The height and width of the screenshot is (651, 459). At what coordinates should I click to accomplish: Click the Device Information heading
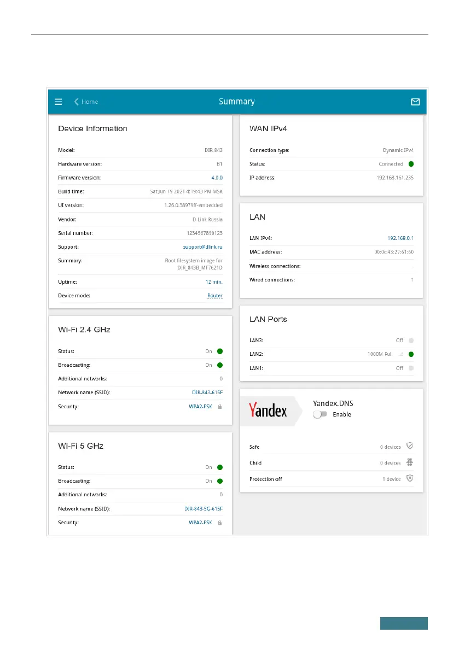[x=92, y=128]
